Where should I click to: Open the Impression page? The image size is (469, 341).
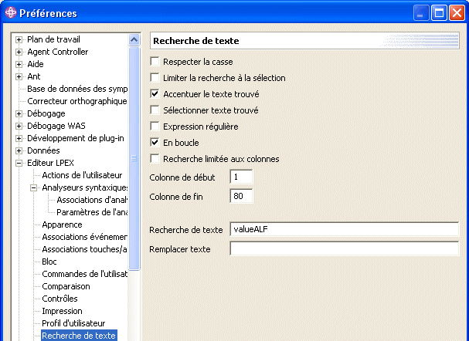coord(62,311)
